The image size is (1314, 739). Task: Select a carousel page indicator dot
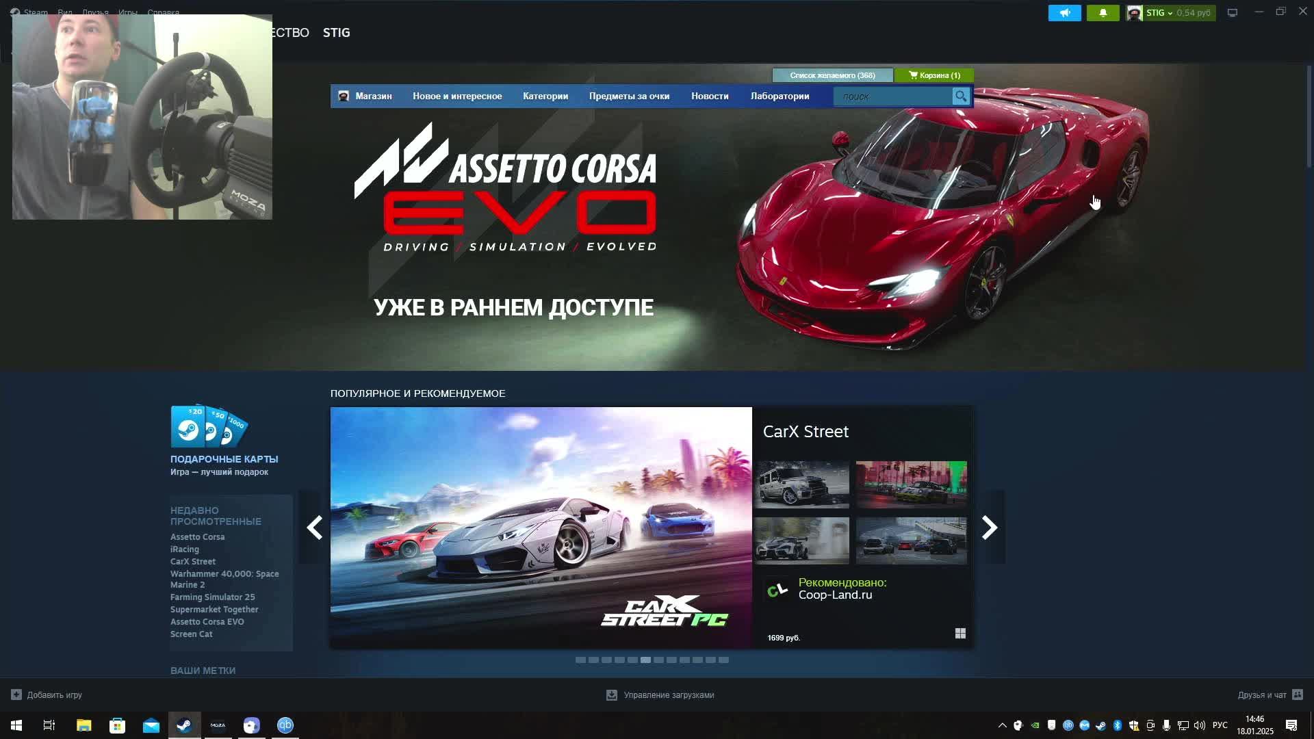click(645, 660)
